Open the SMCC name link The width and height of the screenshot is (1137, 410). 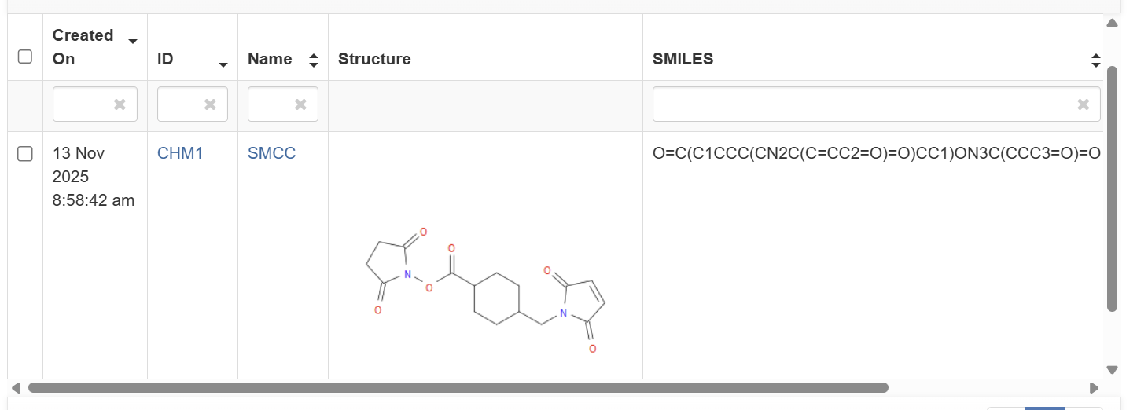click(x=271, y=153)
